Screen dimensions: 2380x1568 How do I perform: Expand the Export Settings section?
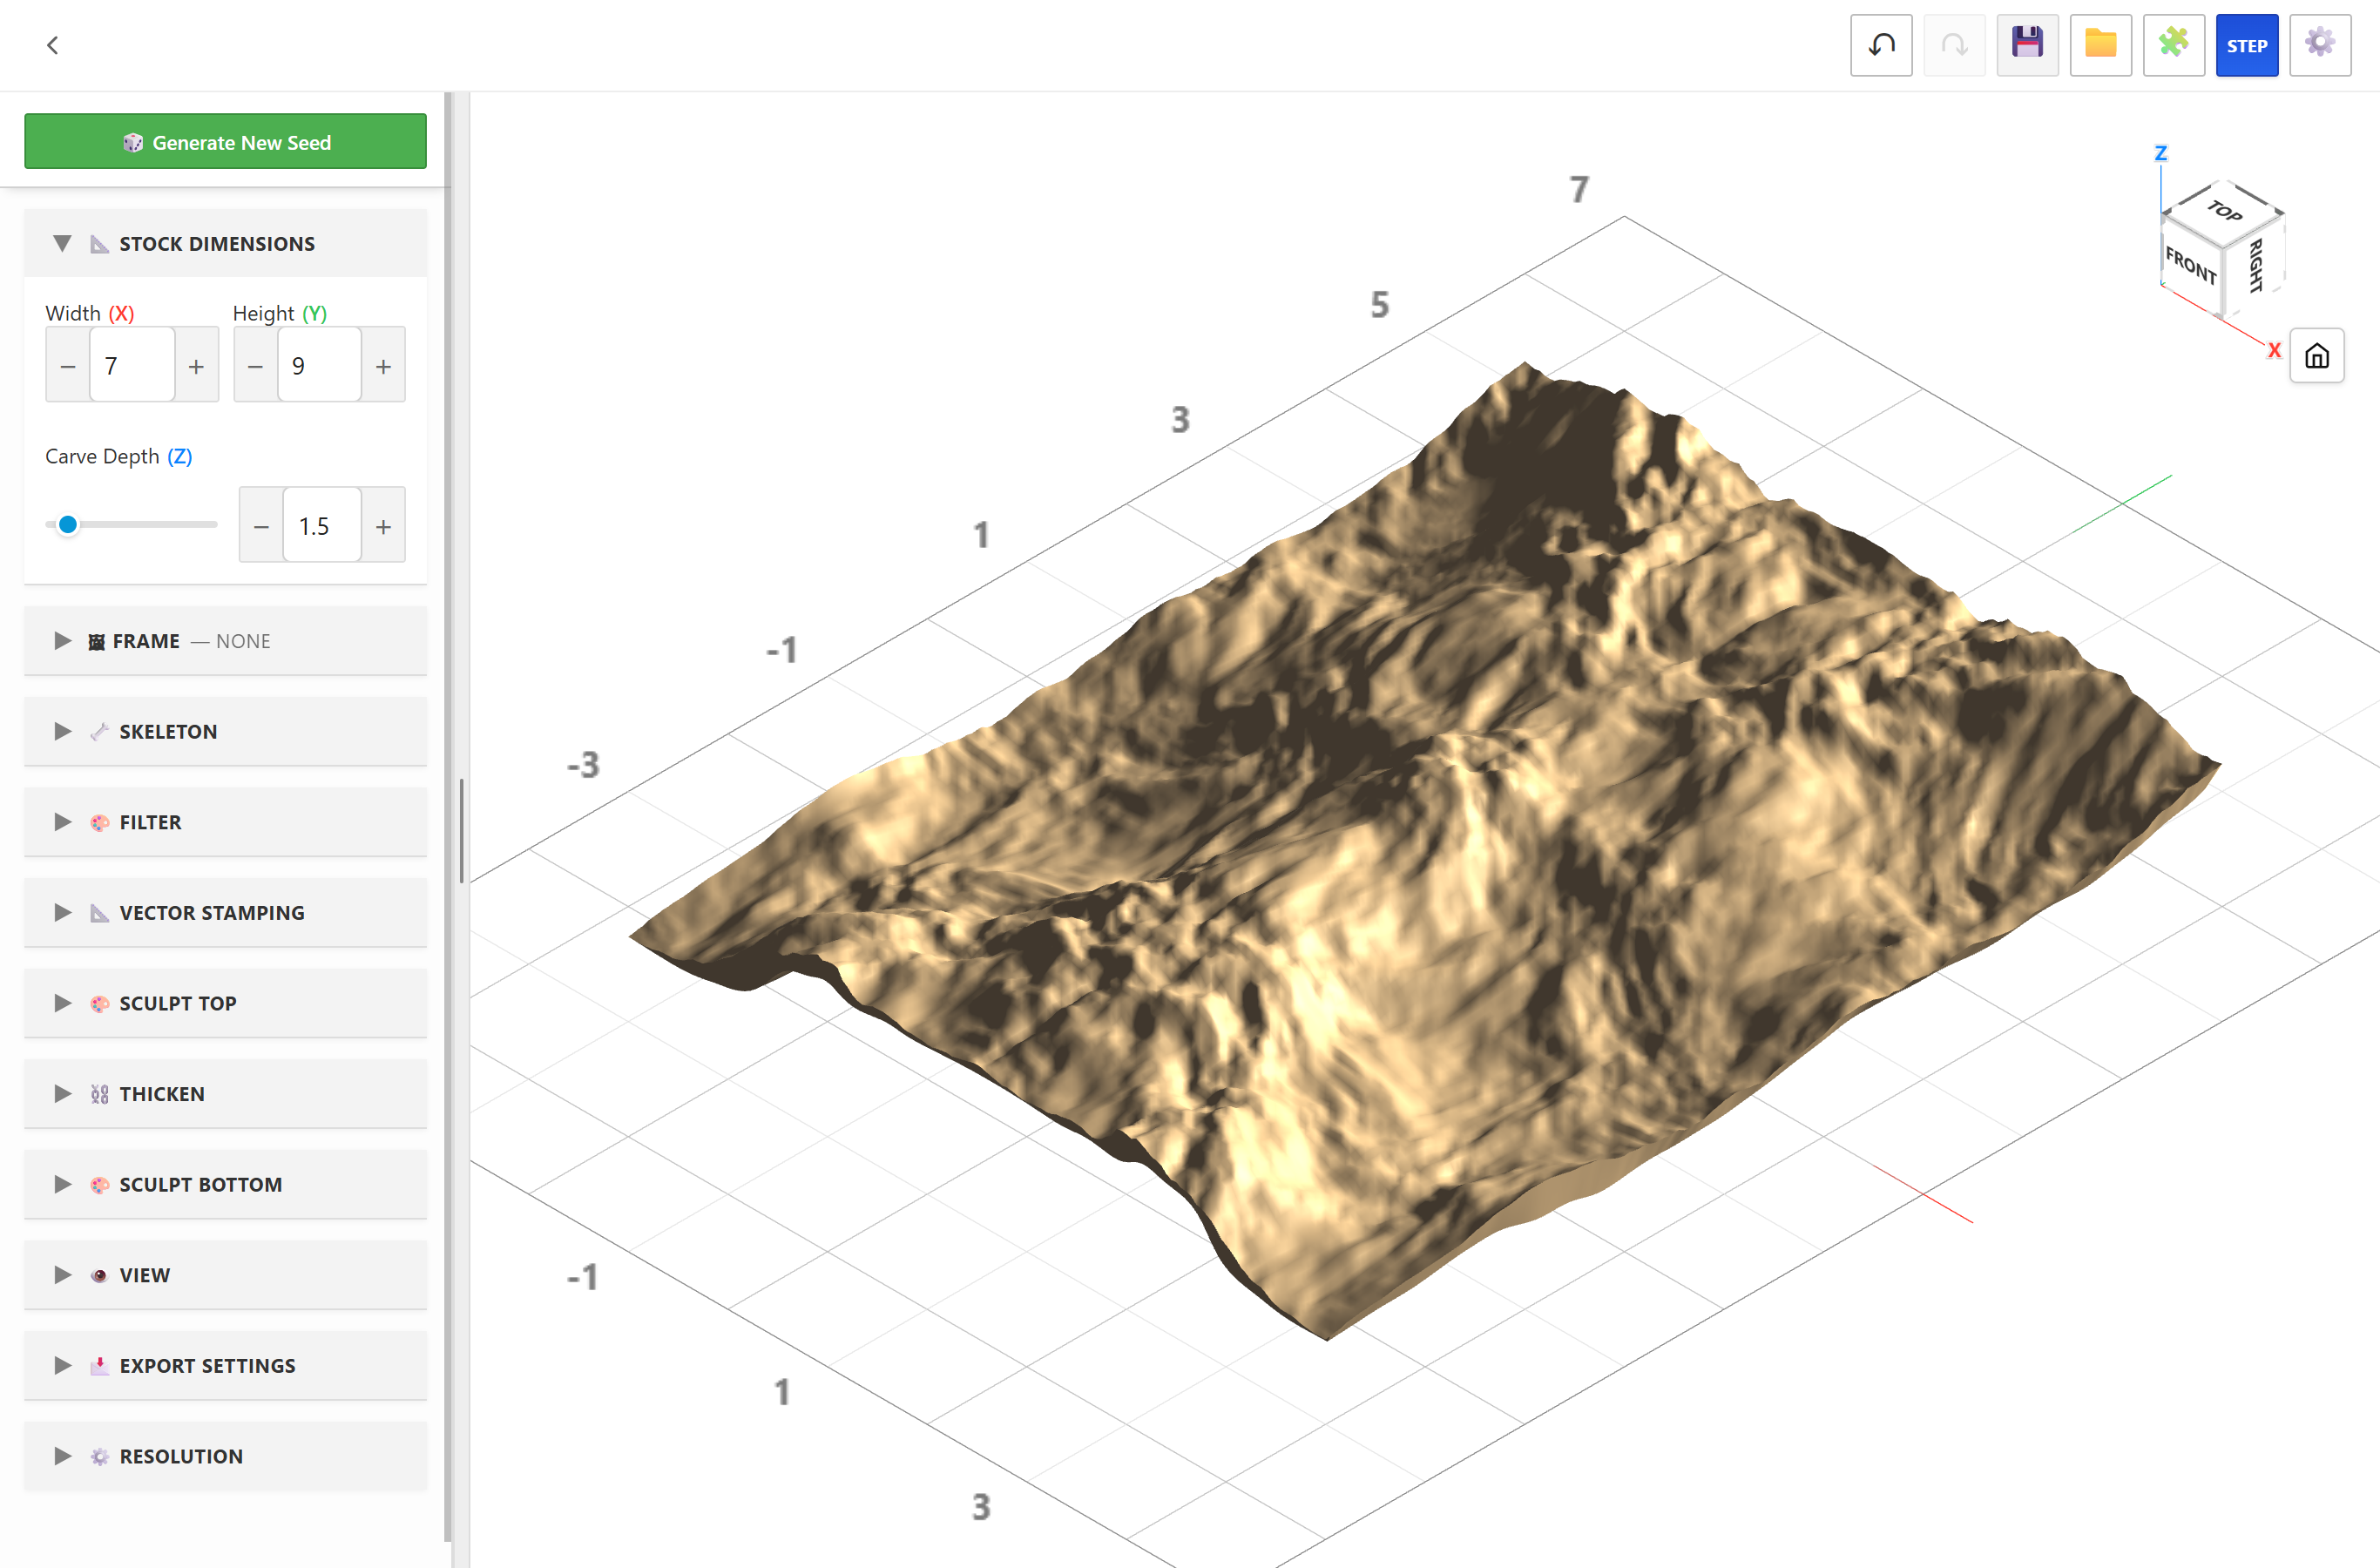226,1365
